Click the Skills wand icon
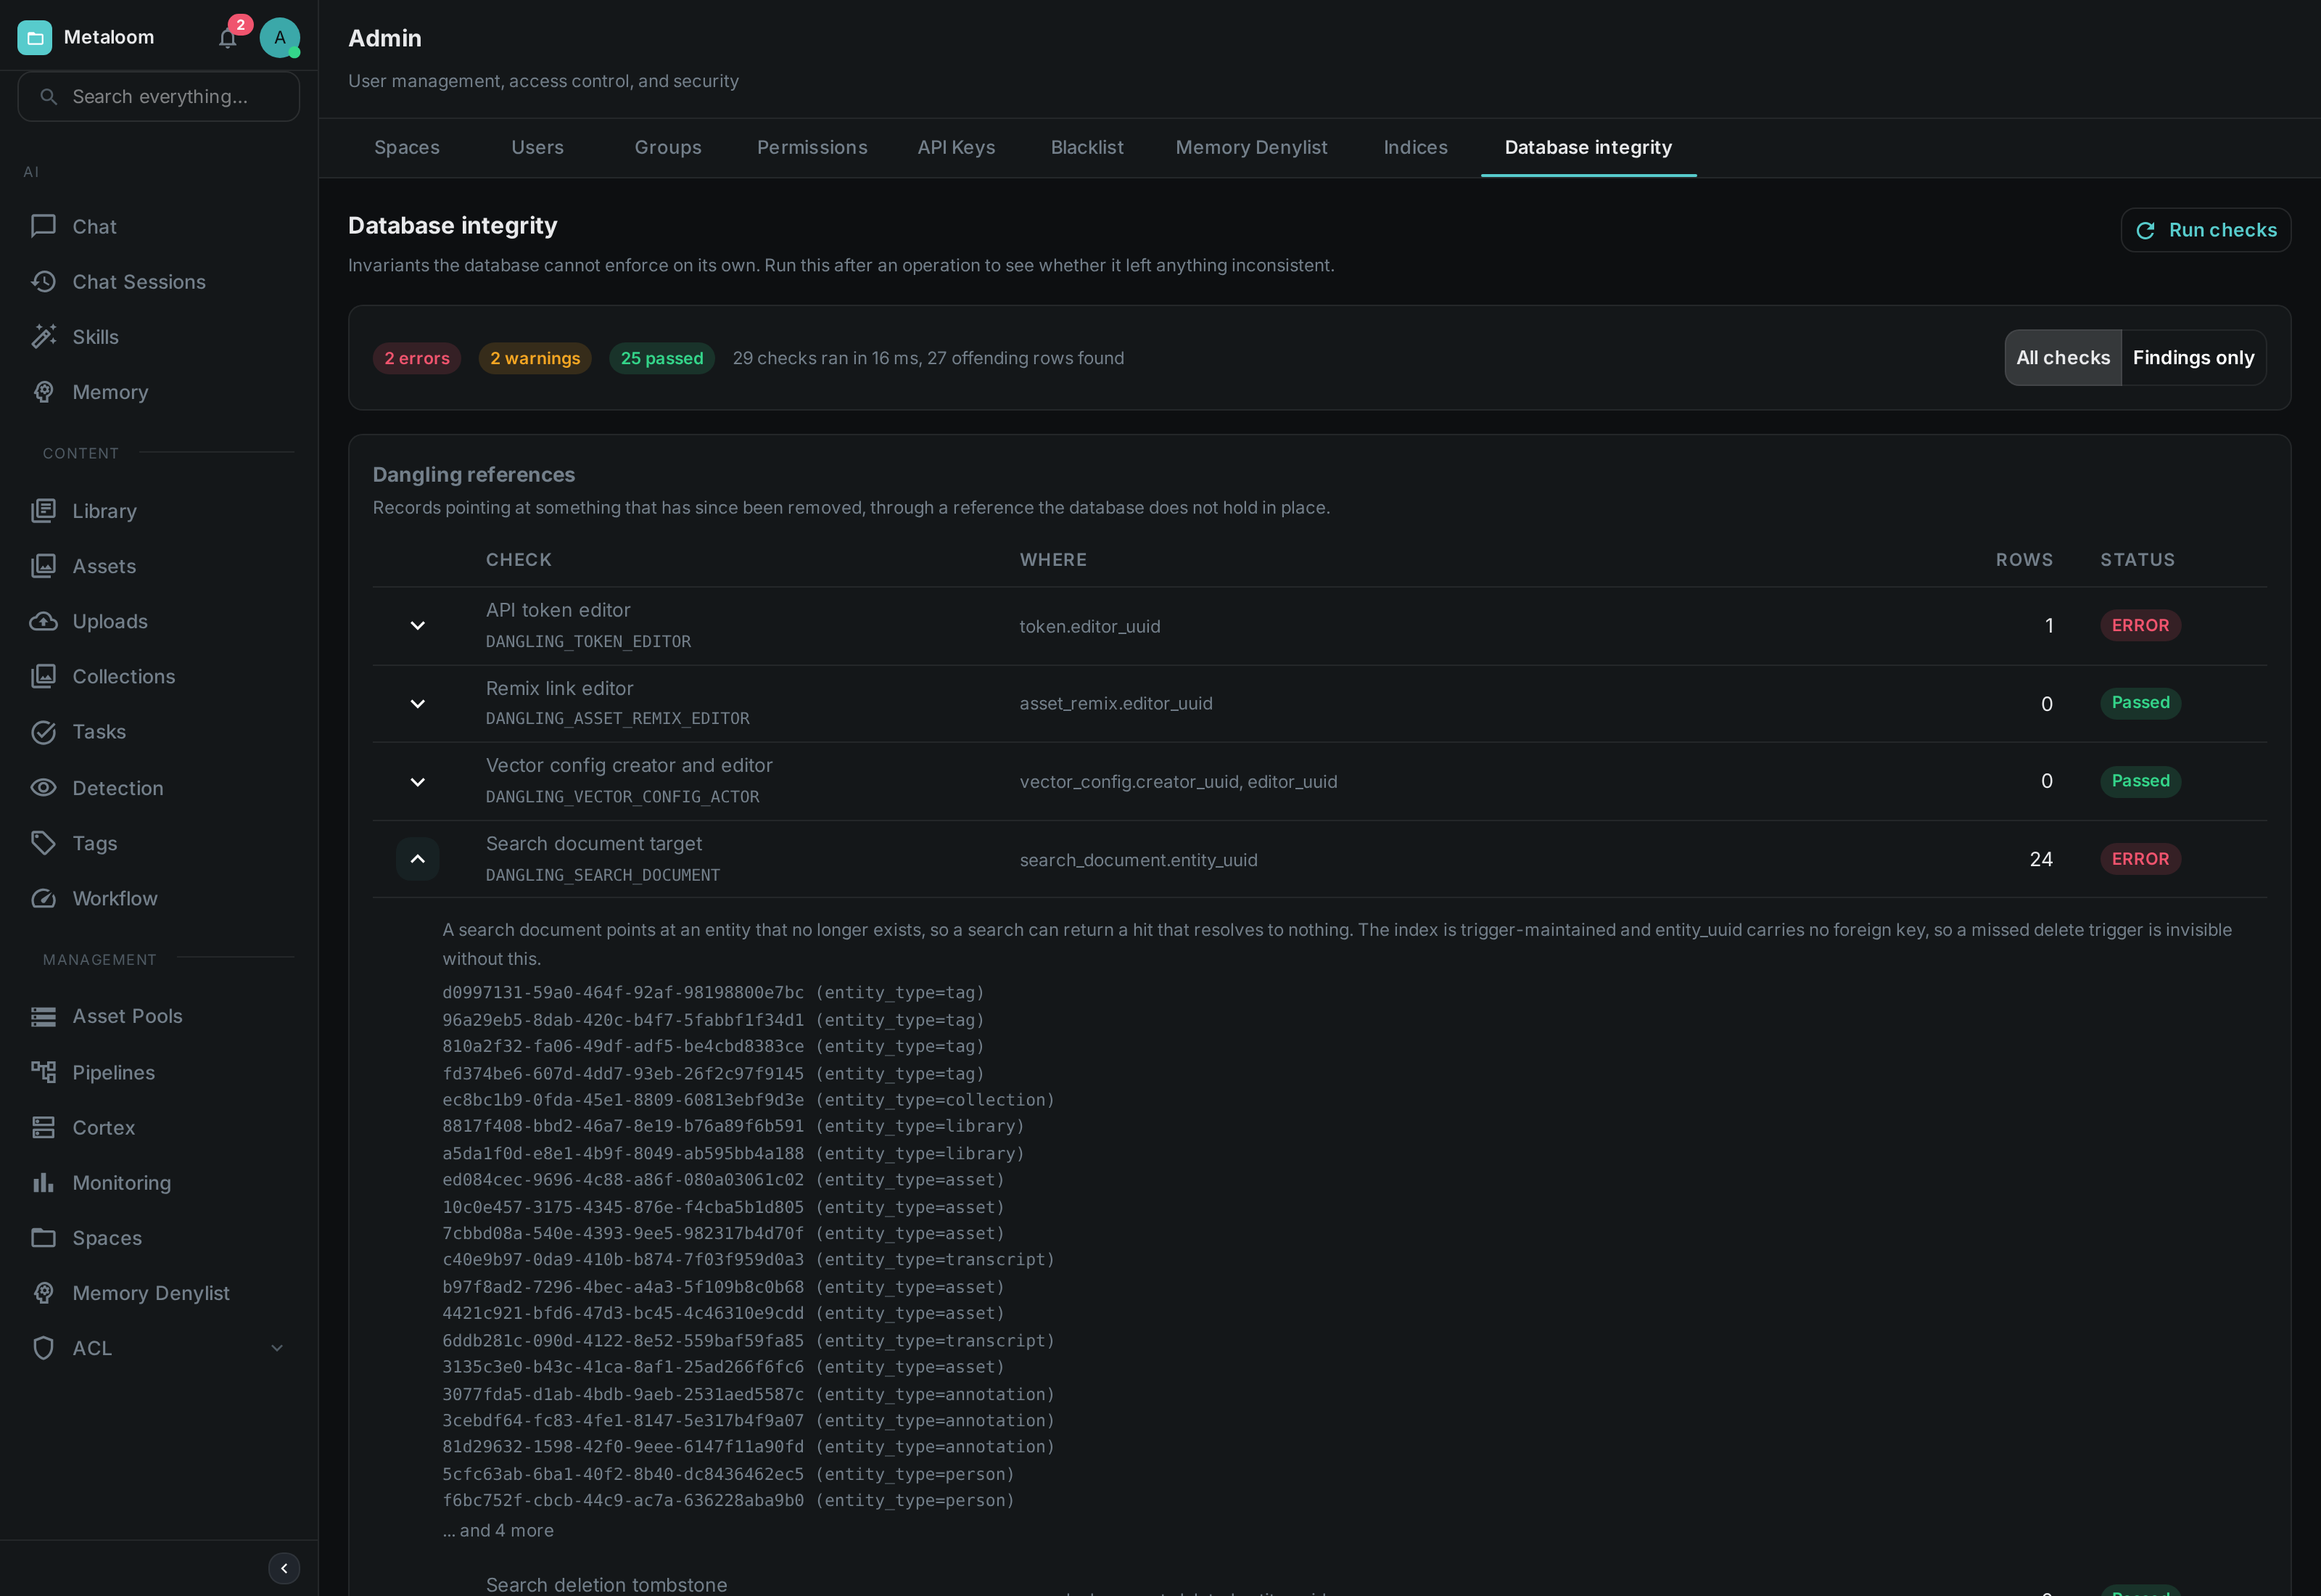 coord(43,337)
